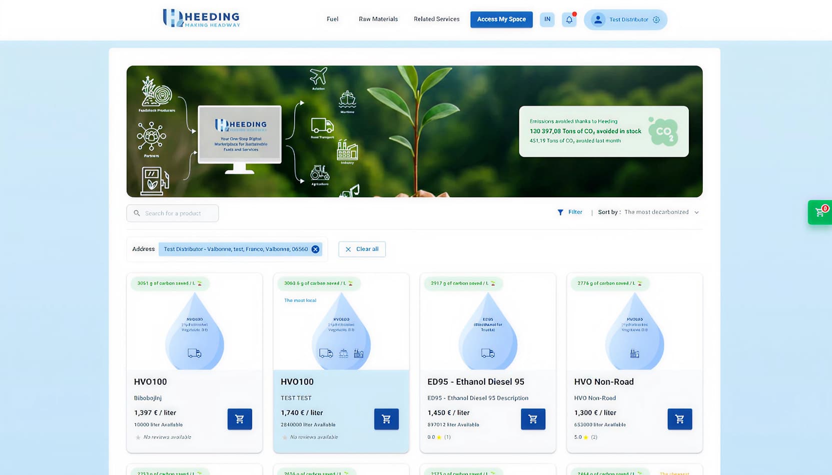The image size is (832, 475).
Task: Click the Industry factory icon in the banner
Action: pos(347,149)
